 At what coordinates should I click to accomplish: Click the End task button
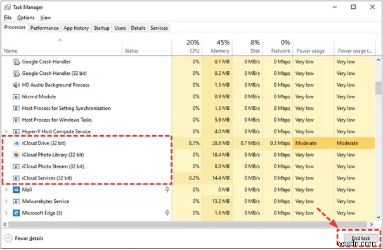tap(361, 238)
